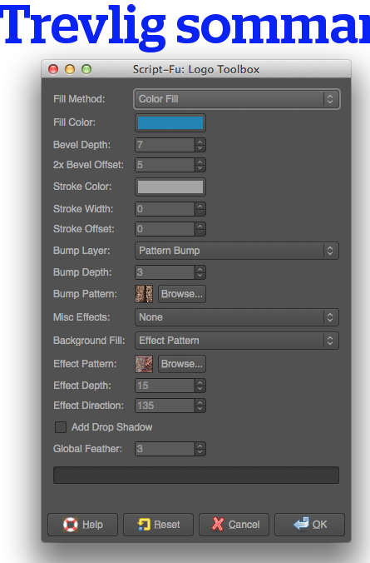Image resolution: width=370 pixels, height=563 pixels.
Task: Reset all Logo Toolbox values
Action: (159, 525)
